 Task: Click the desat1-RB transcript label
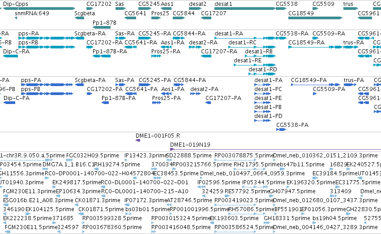click(258, 51)
